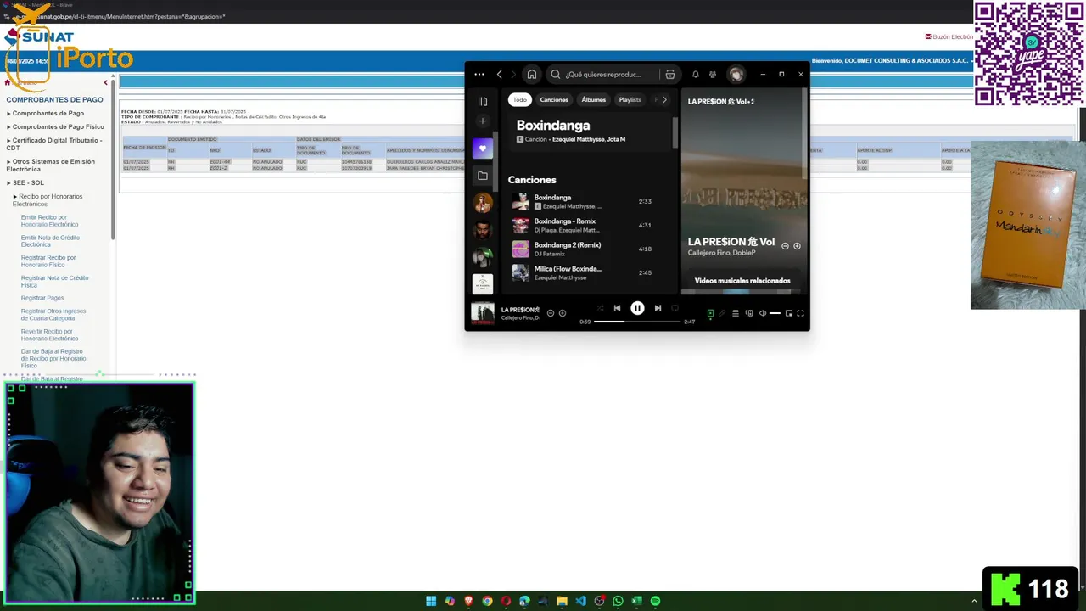1086x611 pixels.
Task: Open Spotify Home
Action: coord(531,75)
